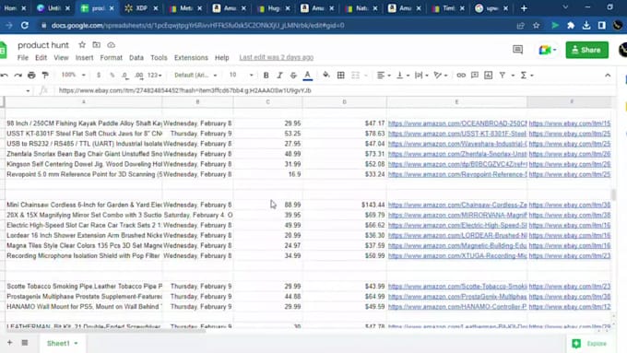This screenshot has width=627, height=353.
Task: Open the zoom level dropdown
Action: pyautogui.click(x=73, y=75)
